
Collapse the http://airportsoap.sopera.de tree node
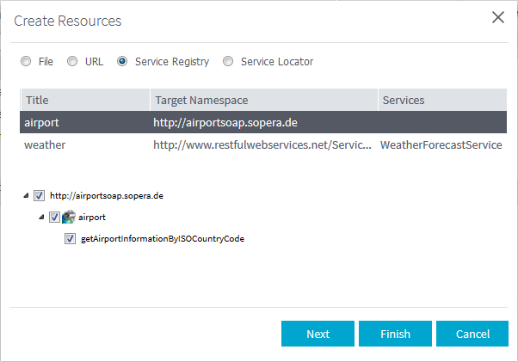pos(25,196)
